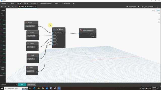The width and height of the screenshot is (161, 90).
Task: Open the user account dropdown
Action: pyautogui.click(x=133, y=7)
